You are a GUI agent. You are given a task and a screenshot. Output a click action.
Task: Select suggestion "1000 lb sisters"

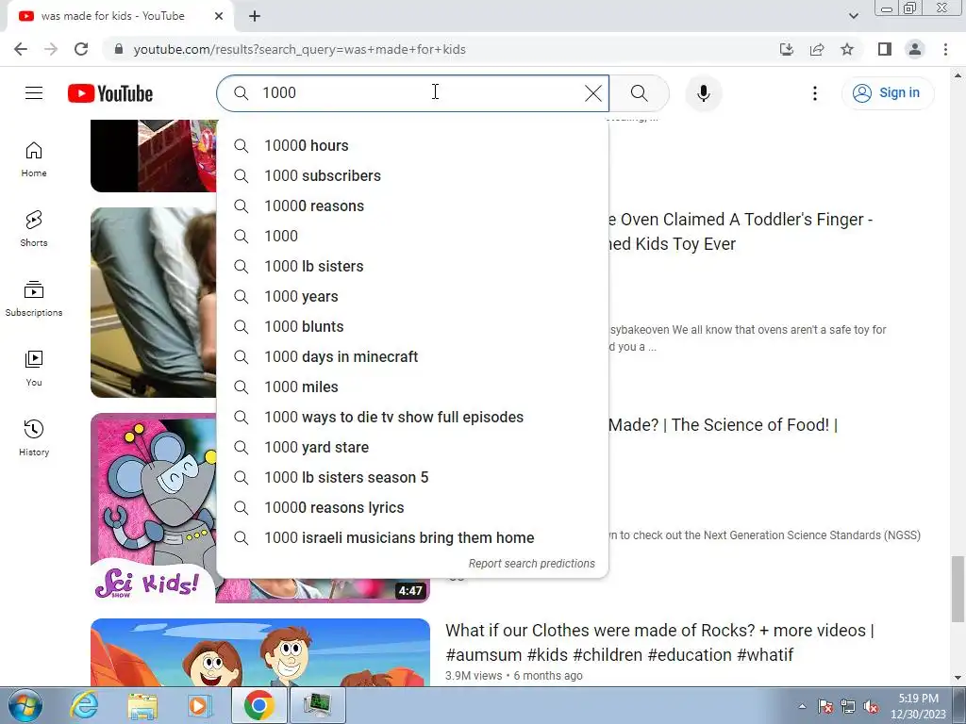[412, 266]
